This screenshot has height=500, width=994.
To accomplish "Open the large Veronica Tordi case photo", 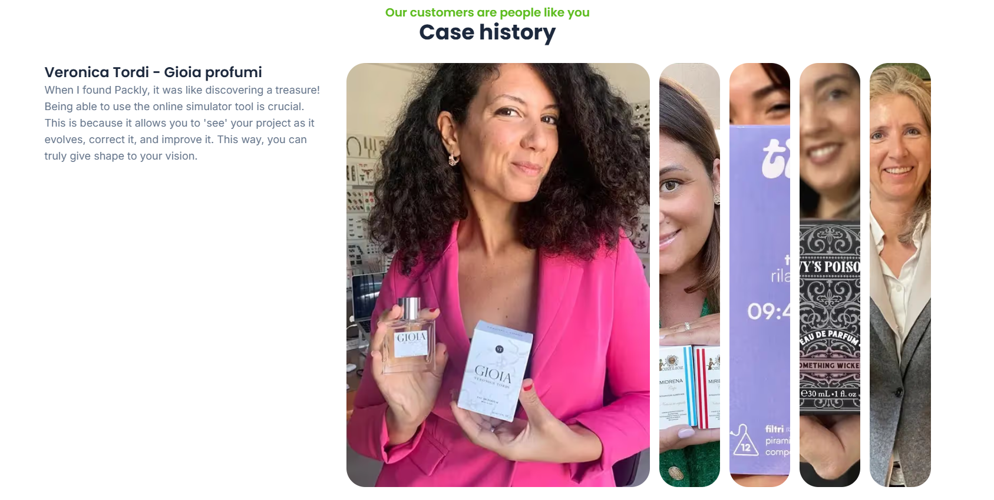I will pos(498,275).
